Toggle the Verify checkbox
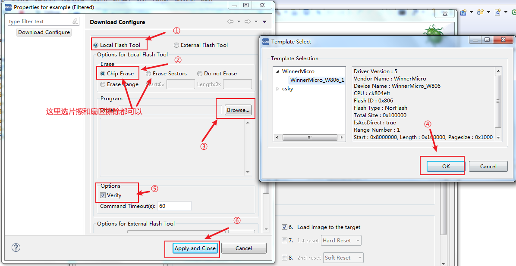Image resolution: width=516 pixels, height=266 pixels. click(103, 195)
